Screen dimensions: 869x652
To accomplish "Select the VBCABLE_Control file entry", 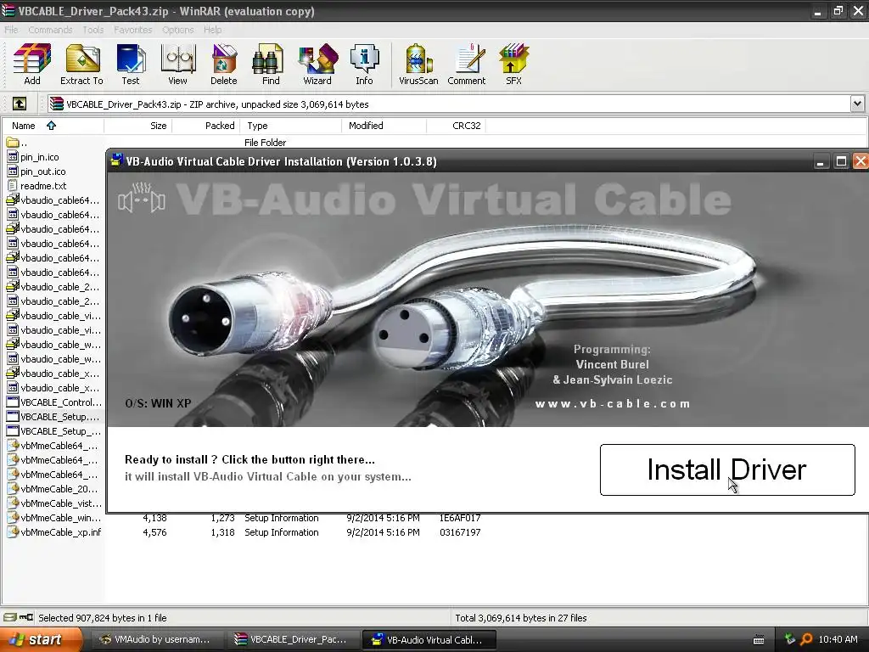I will (x=54, y=402).
